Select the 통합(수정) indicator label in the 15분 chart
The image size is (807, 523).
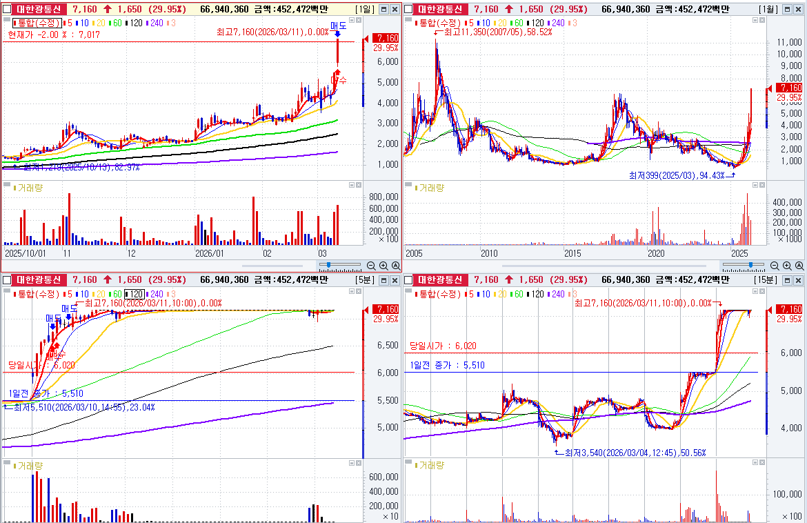(437, 295)
